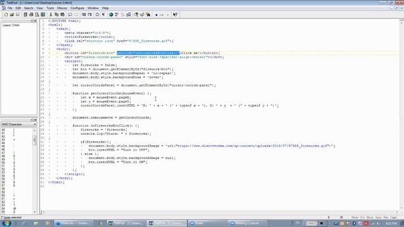Select Lesson 3.html in the document selector
404x227 pixels.
click(11, 25)
